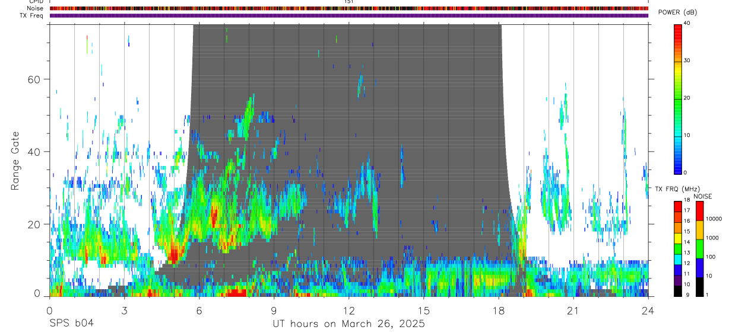Click the CPID value 151 at top
The width and height of the screenshot is (729, 336).
[x=348, y=2]
